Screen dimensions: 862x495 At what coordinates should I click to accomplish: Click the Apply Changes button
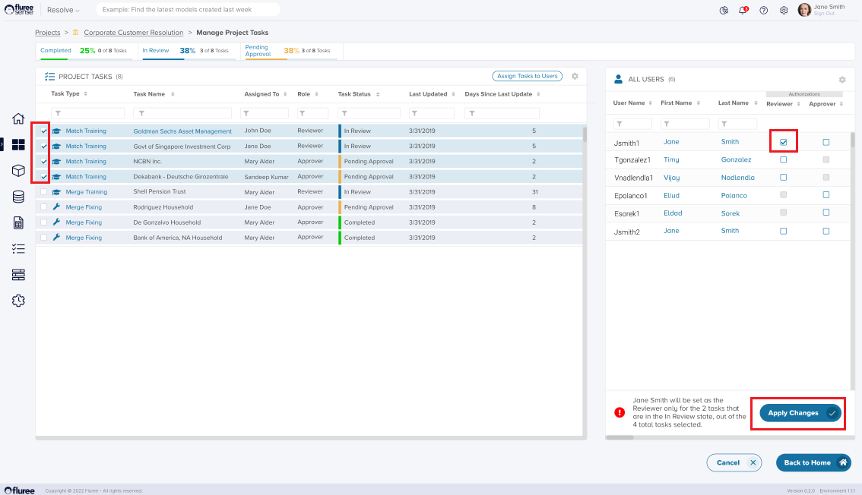click(x=799, y=413)
